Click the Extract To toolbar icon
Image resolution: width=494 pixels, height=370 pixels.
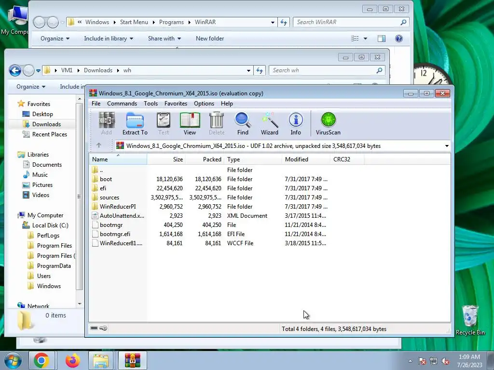[135, 124]
